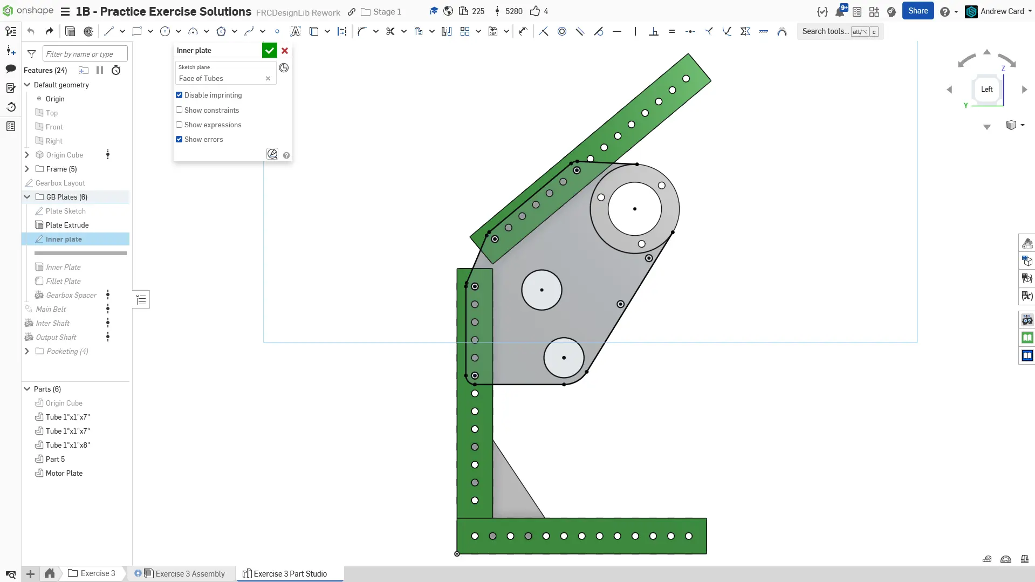Open the Insert DXF tool

click(x=493, y=31)
